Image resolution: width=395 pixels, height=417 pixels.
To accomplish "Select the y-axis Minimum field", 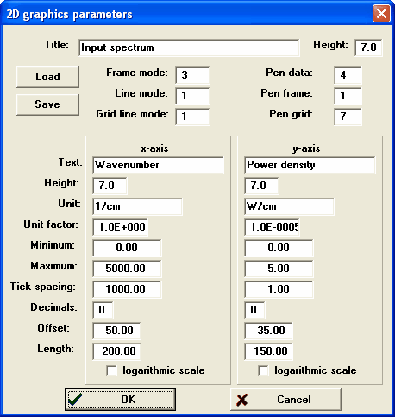I will [x=279, y=248].
